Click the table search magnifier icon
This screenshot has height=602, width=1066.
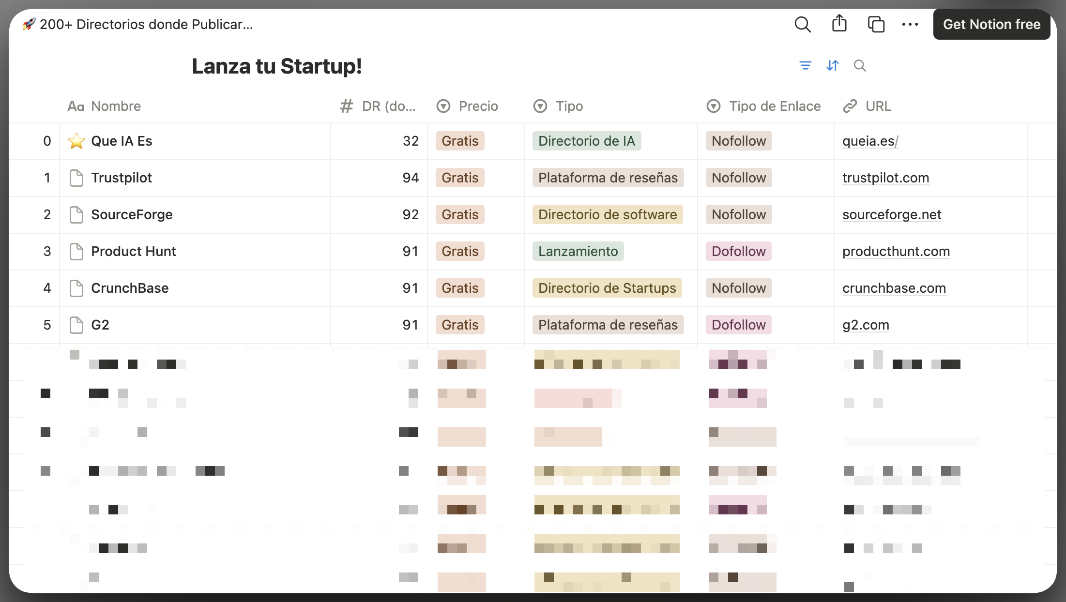pyautogui.click(x=860, y=65)
